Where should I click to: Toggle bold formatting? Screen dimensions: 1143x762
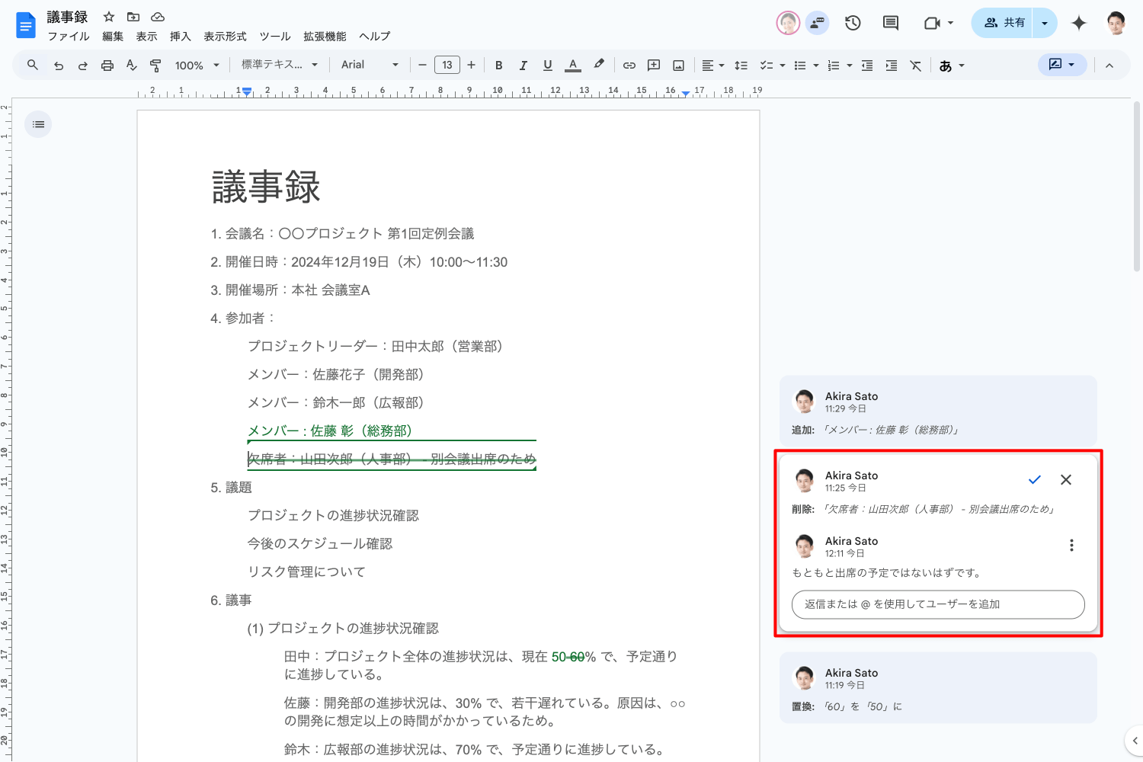(499, 66)
